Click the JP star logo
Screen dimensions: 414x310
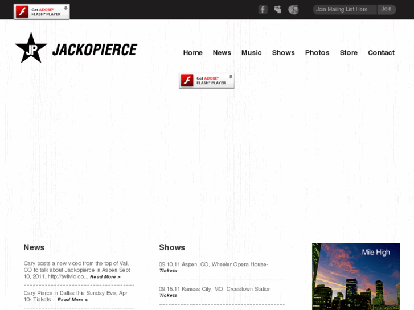[31, 48]
